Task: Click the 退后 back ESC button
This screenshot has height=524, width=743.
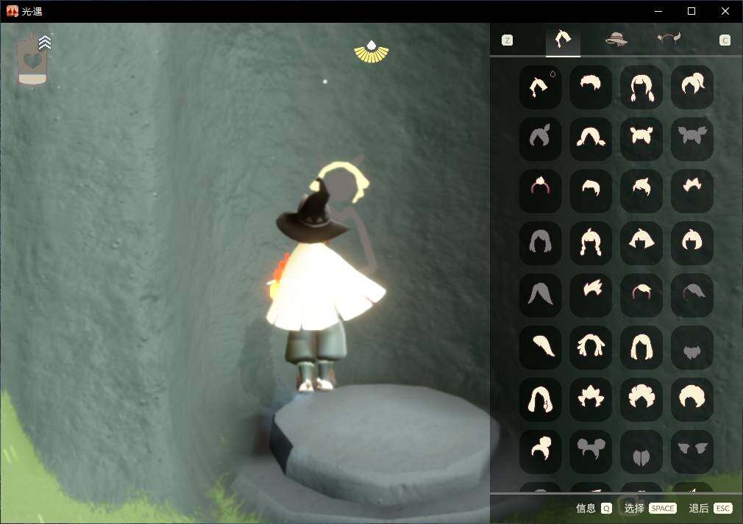Action: [711, 509]
